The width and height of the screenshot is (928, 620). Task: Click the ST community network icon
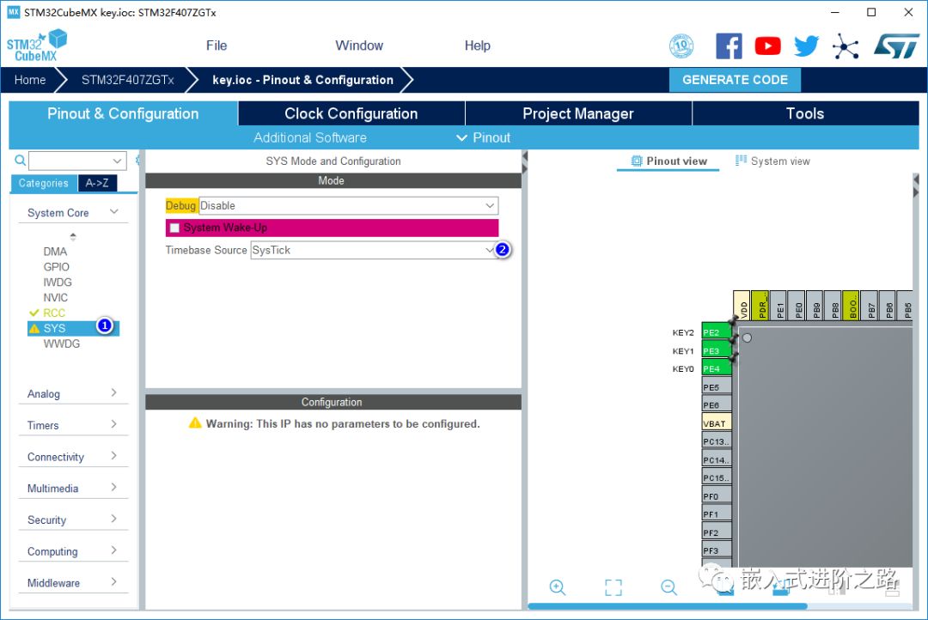coord(846,46)
